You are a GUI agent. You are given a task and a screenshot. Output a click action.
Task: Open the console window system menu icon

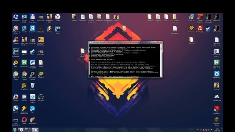coord(90,43)
